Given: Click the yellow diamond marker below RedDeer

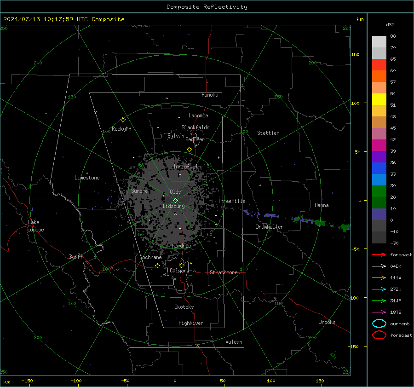Looking at the screenshot, I should click(x=189, y=150).
